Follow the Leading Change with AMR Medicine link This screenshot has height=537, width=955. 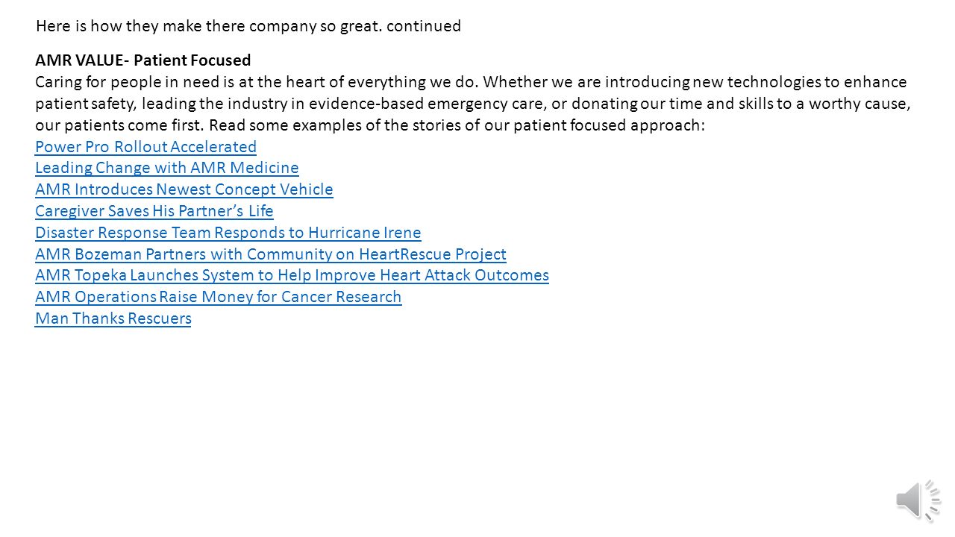click(x=166, y=168)
